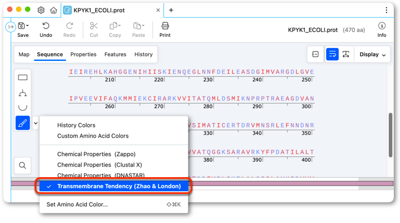Open the dropdown arrow beside the paintbrush
400x223 pixels.
[x=36, y=124]
